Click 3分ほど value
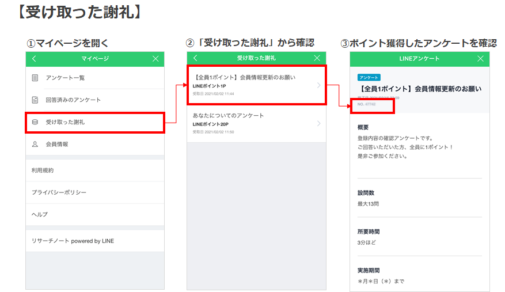The width and height of the screenshot is (505, 292). click(x=366, y=242)
